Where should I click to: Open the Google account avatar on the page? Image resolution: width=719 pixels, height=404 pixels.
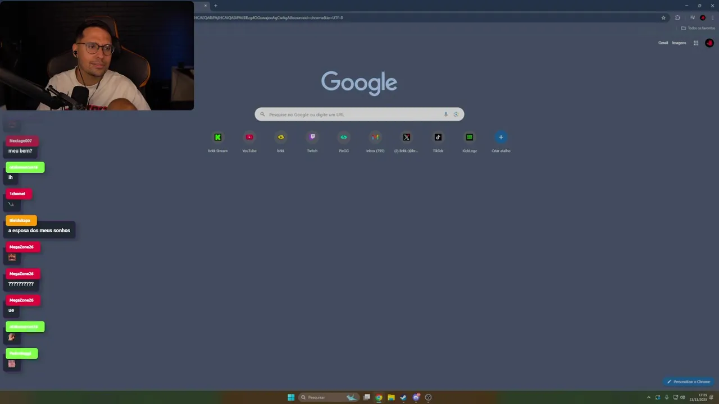coord(709,43)
